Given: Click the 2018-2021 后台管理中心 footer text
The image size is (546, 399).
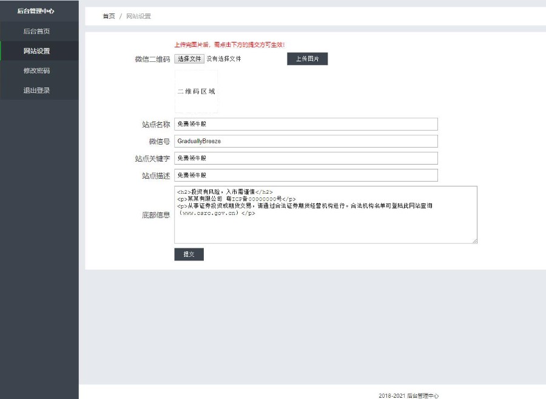Looking at the screenshot, I should pyautogui.click(x=409, y=395).
